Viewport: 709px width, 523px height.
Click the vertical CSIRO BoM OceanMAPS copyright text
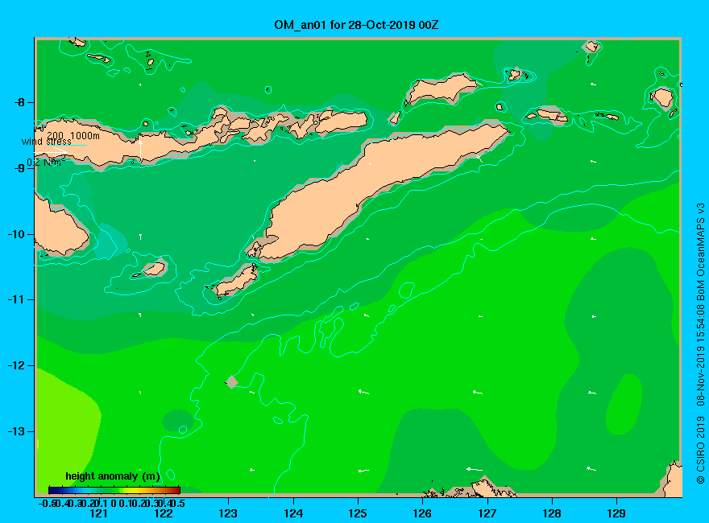[x=700, y=344]
